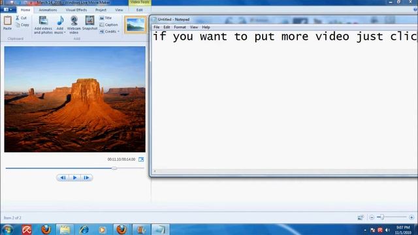Screen dimensions: 418x235
Task: Open the Add music dropdown arrow
Action: click(x=65, y=33)
